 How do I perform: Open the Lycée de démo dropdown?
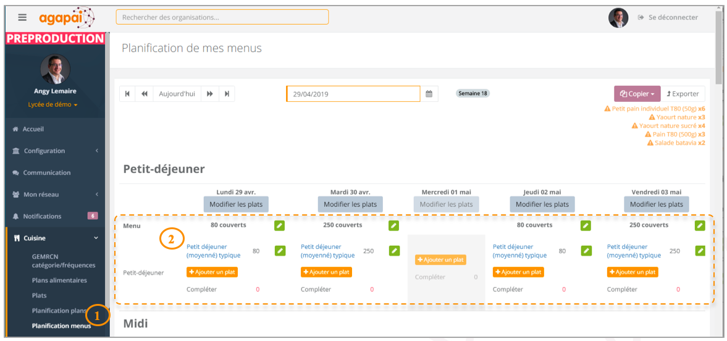click(53, 104)
